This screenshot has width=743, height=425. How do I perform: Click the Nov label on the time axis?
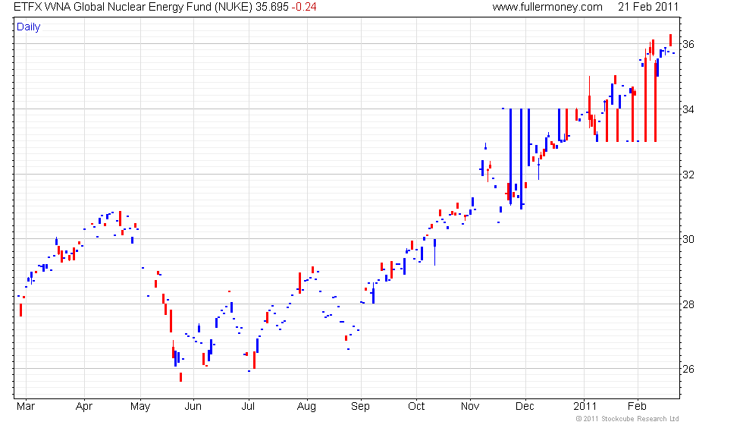coord(470,405)
